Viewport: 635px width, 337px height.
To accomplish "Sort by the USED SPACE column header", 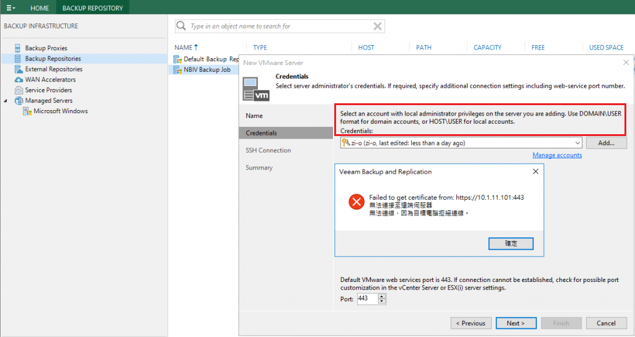I will tap(606, 47).
